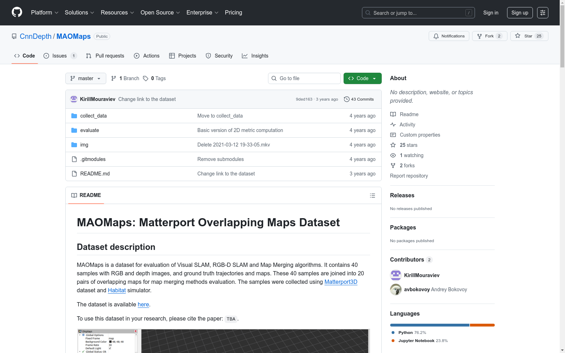Open the command palette icon button
This screenshot has height=353, width=565.
[543, 13]
